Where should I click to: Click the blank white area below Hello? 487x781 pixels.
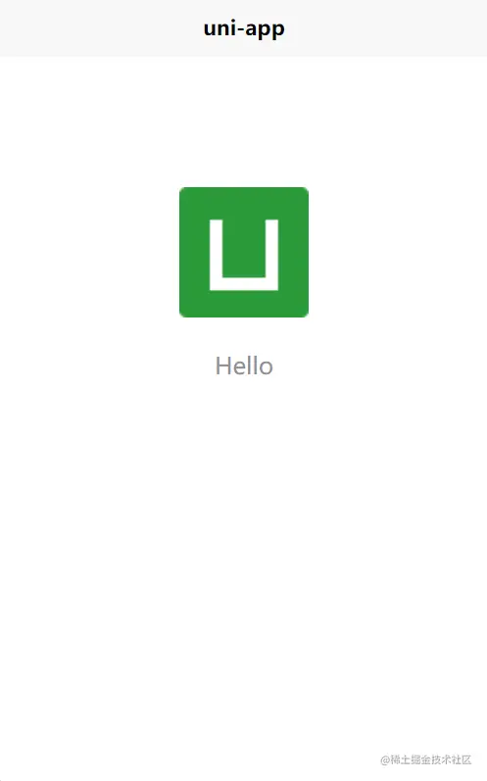(x=244, y=548)
